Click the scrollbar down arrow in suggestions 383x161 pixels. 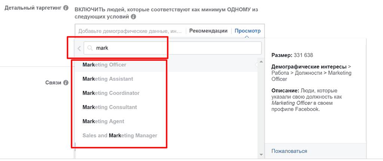click(x=261, y=155)
